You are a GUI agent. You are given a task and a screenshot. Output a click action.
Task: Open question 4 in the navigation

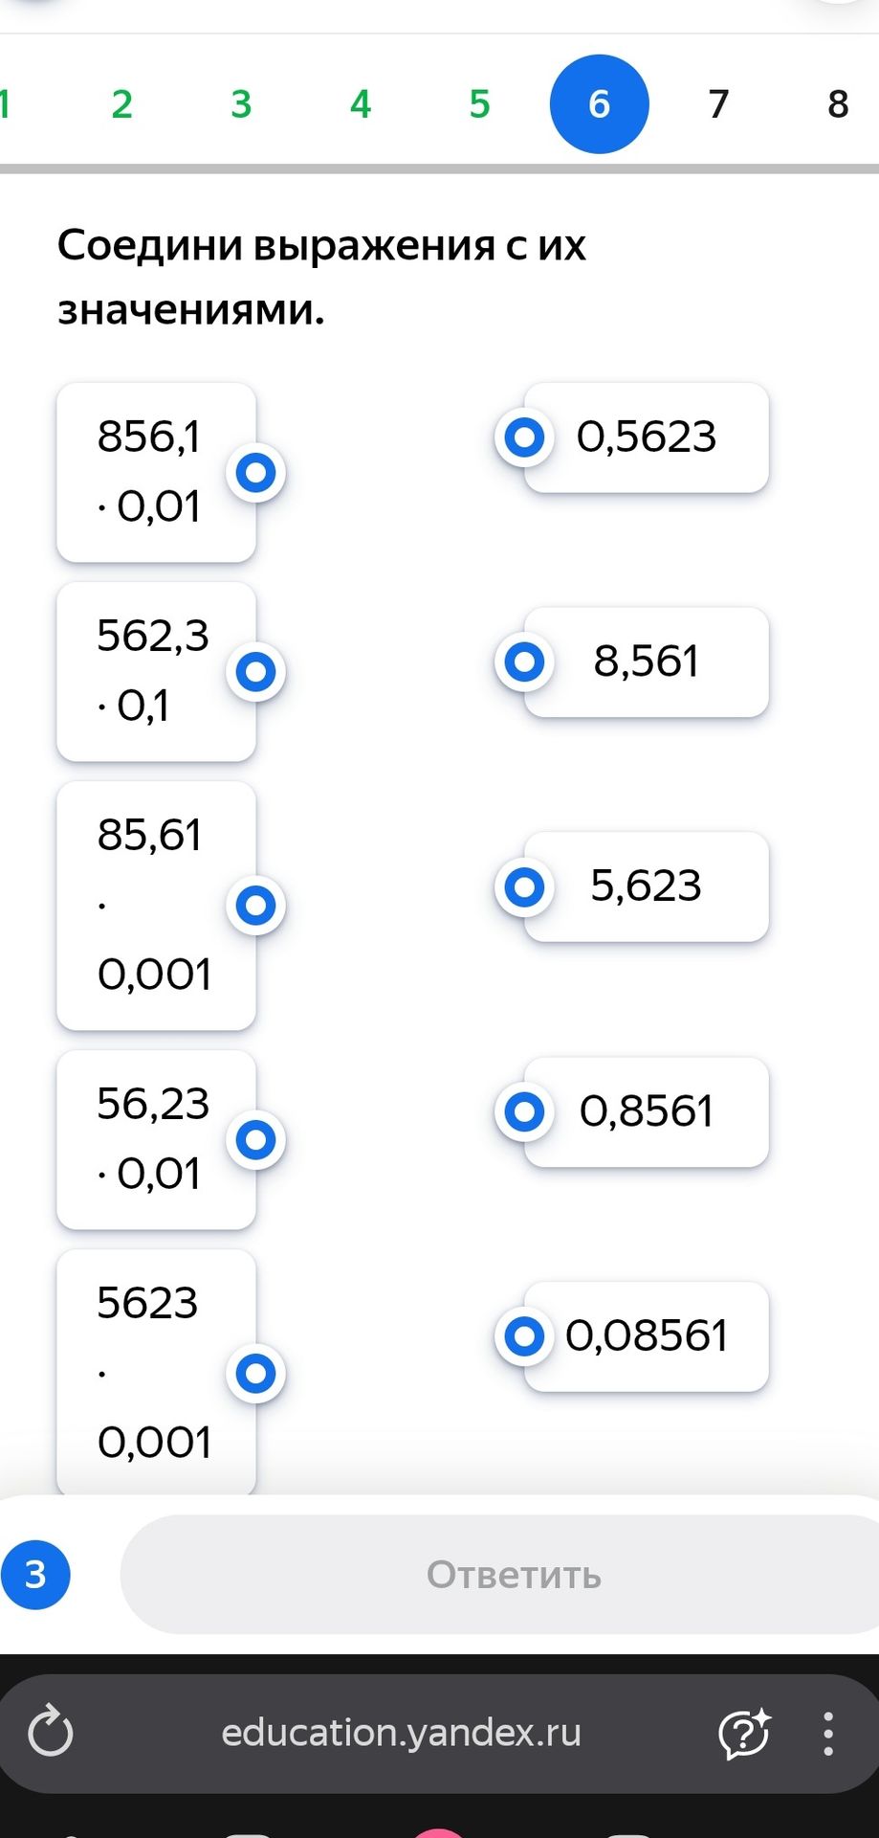(361, 104)
